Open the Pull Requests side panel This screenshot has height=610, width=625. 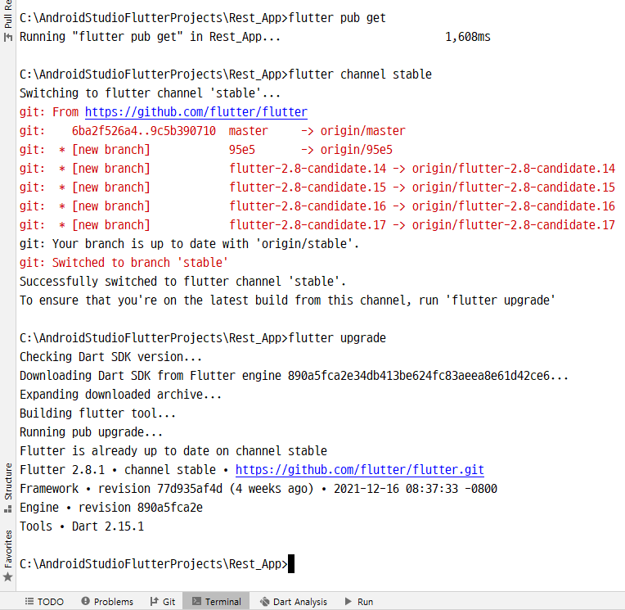8,20
